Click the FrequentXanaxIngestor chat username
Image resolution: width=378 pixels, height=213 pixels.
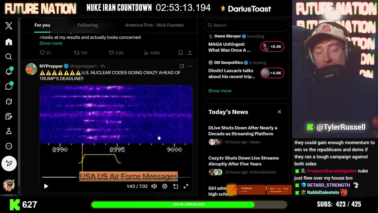[x=332, y=171]
